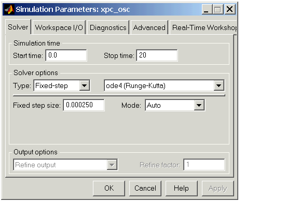Screen dimensions: 301x202
Task: Confirm settings with the OK button
Action: [x=109, y=188]
